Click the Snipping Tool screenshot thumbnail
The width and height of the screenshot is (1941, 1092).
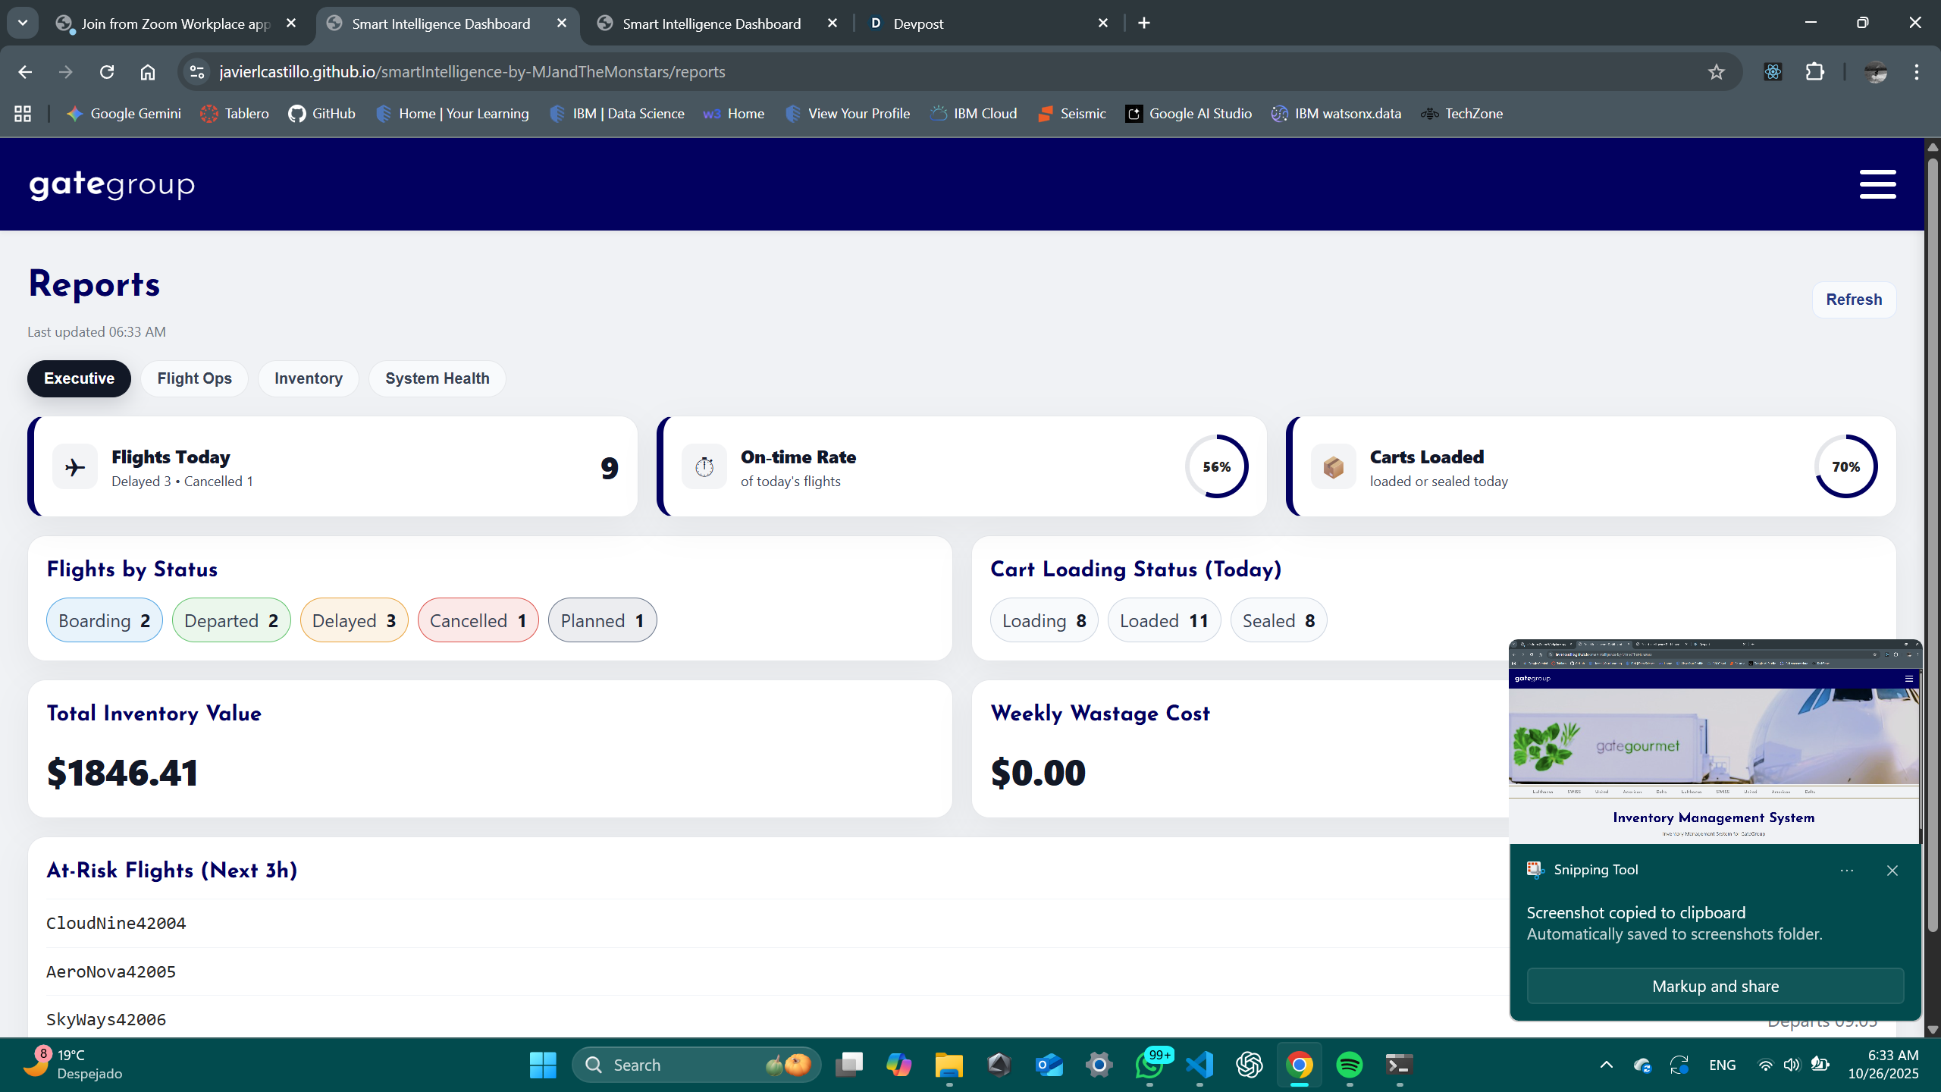(1714, 743)
